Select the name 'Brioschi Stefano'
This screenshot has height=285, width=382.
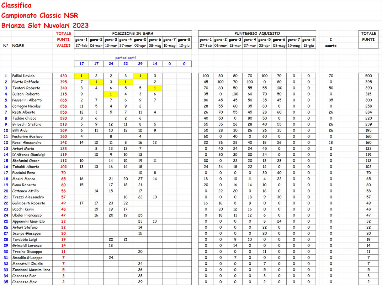[x=27, y=124]
